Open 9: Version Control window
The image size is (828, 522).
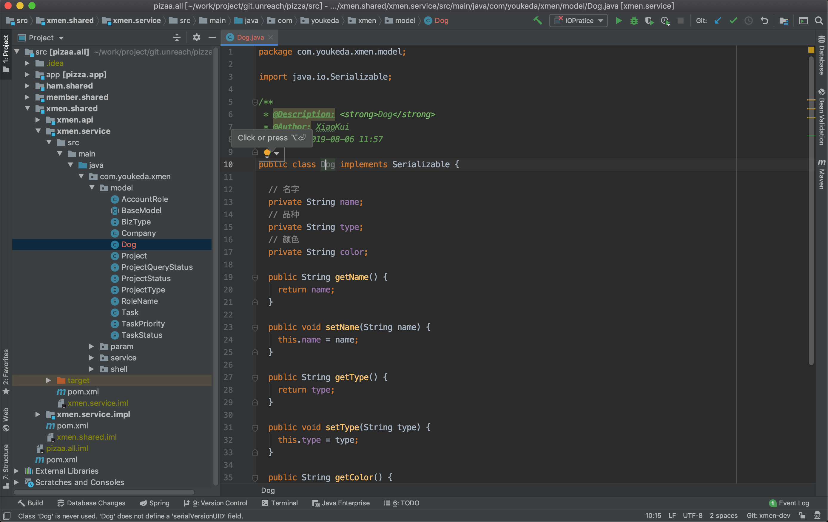(216, 503)
